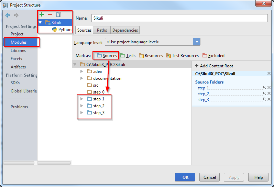Close the Project Structure window
The height and width of the screenshot is (187, 274).
(x=264, y=3)
